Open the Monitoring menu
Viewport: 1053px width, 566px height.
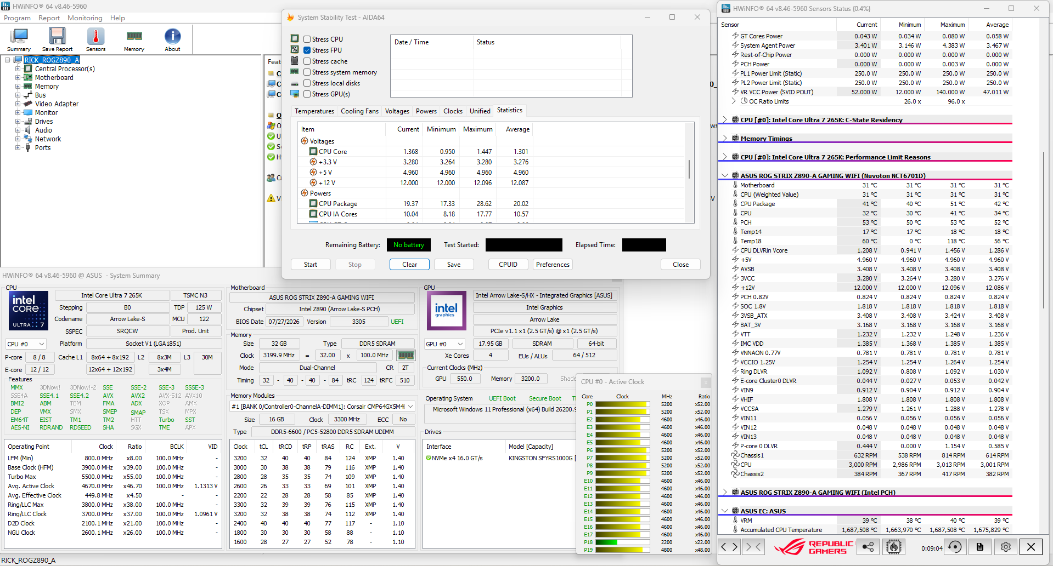tap(85, 18)
